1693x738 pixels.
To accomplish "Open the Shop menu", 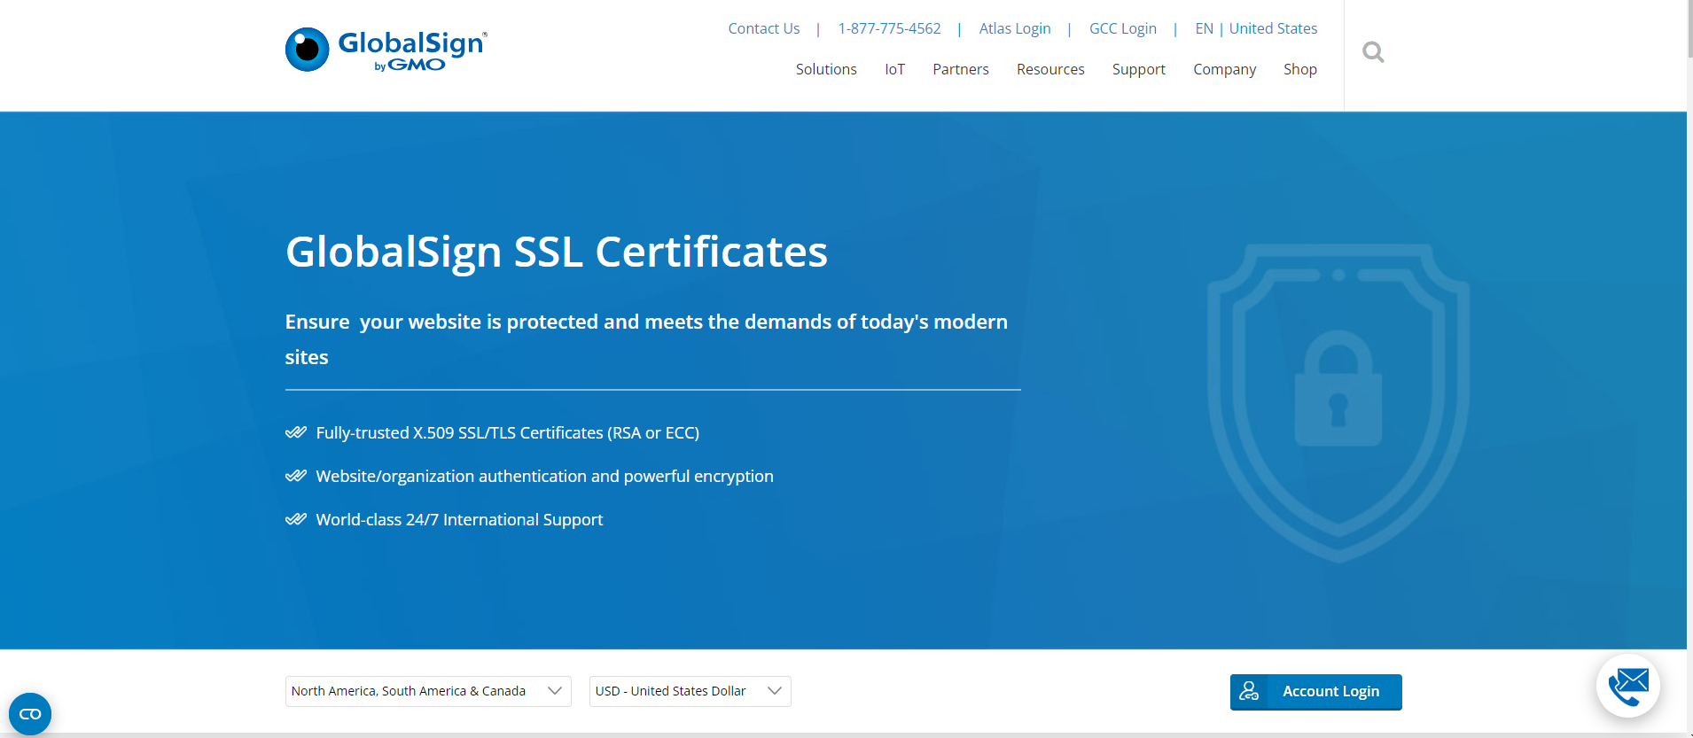I will pos(1300,69).
